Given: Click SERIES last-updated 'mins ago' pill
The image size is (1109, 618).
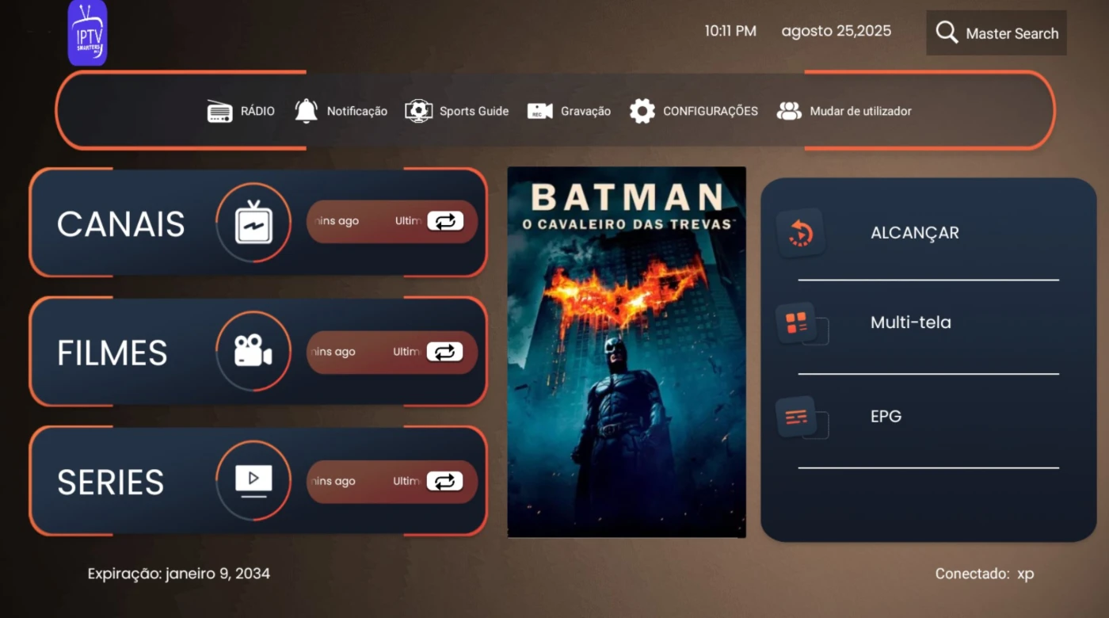Looking at the screenshot, I should [x=391, y=481].
